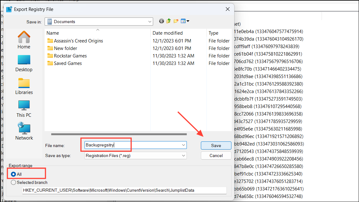Open the Save as type dropdown
359x202 pixels.
click(x=183, y=155)
